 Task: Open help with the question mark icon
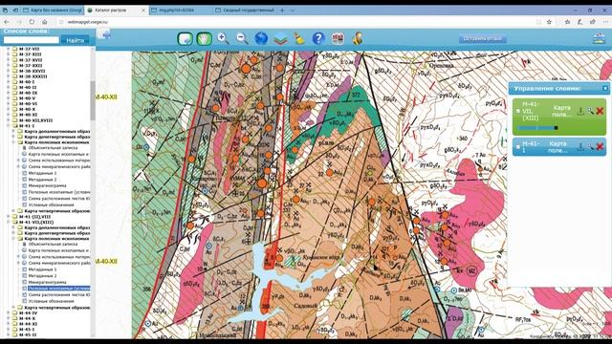pyautogui.click(x=318, y=38)
